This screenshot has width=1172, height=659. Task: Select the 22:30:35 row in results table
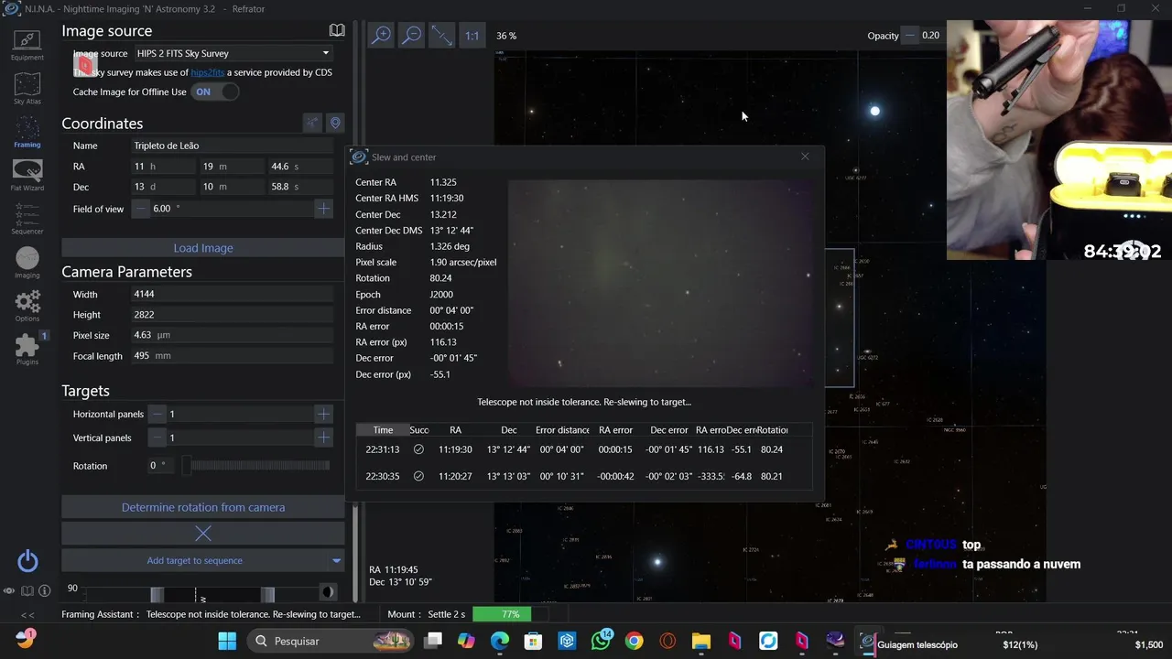coord(583,476)
